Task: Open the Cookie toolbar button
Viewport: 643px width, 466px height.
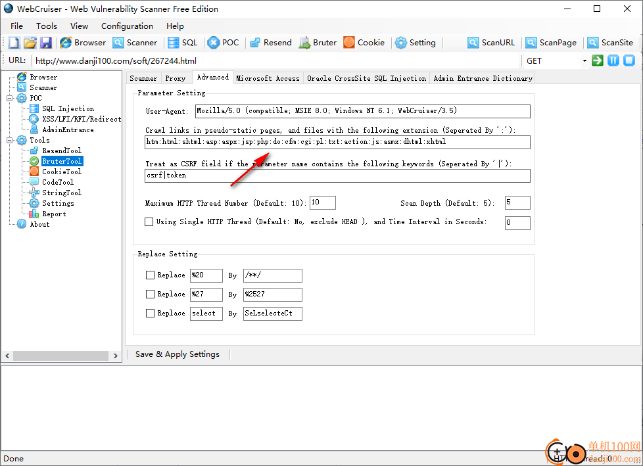Action: click(x=364, y=43)
